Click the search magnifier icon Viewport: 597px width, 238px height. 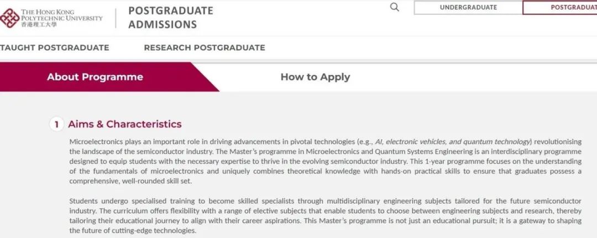(395, 7)
